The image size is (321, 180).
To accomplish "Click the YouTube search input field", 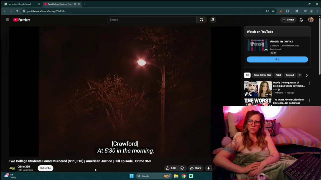I will coord(152,20).
